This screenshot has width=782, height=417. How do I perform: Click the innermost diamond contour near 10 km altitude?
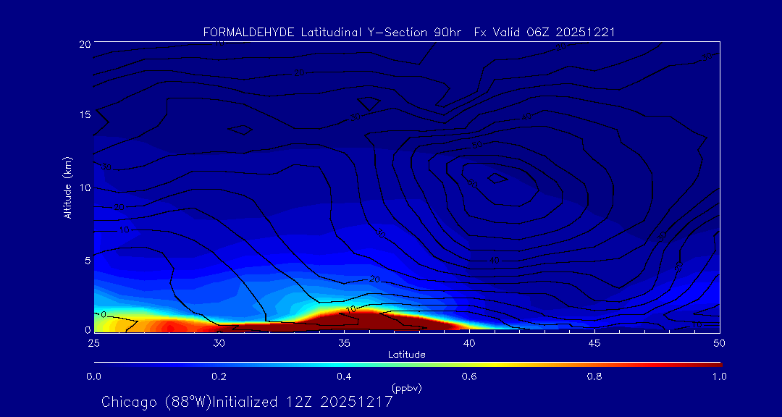[x=497, y=178]
